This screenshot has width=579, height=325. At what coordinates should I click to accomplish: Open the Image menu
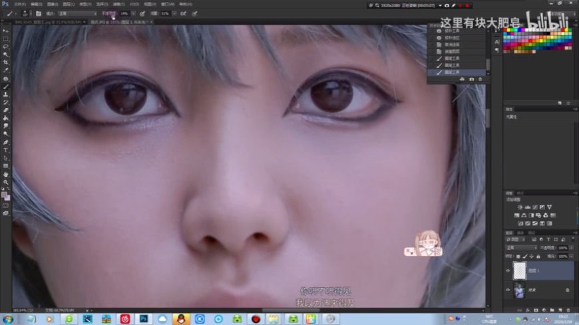tap(53, 4)
